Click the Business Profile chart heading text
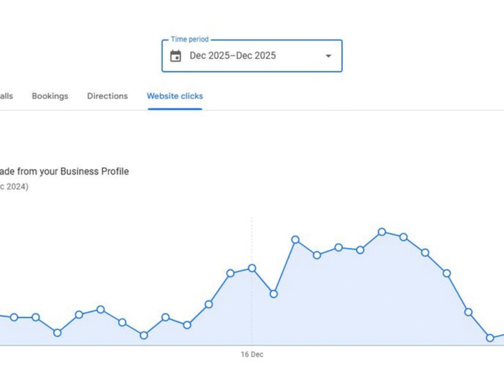Viewport: 504px width, 371px height. point(65,171)
